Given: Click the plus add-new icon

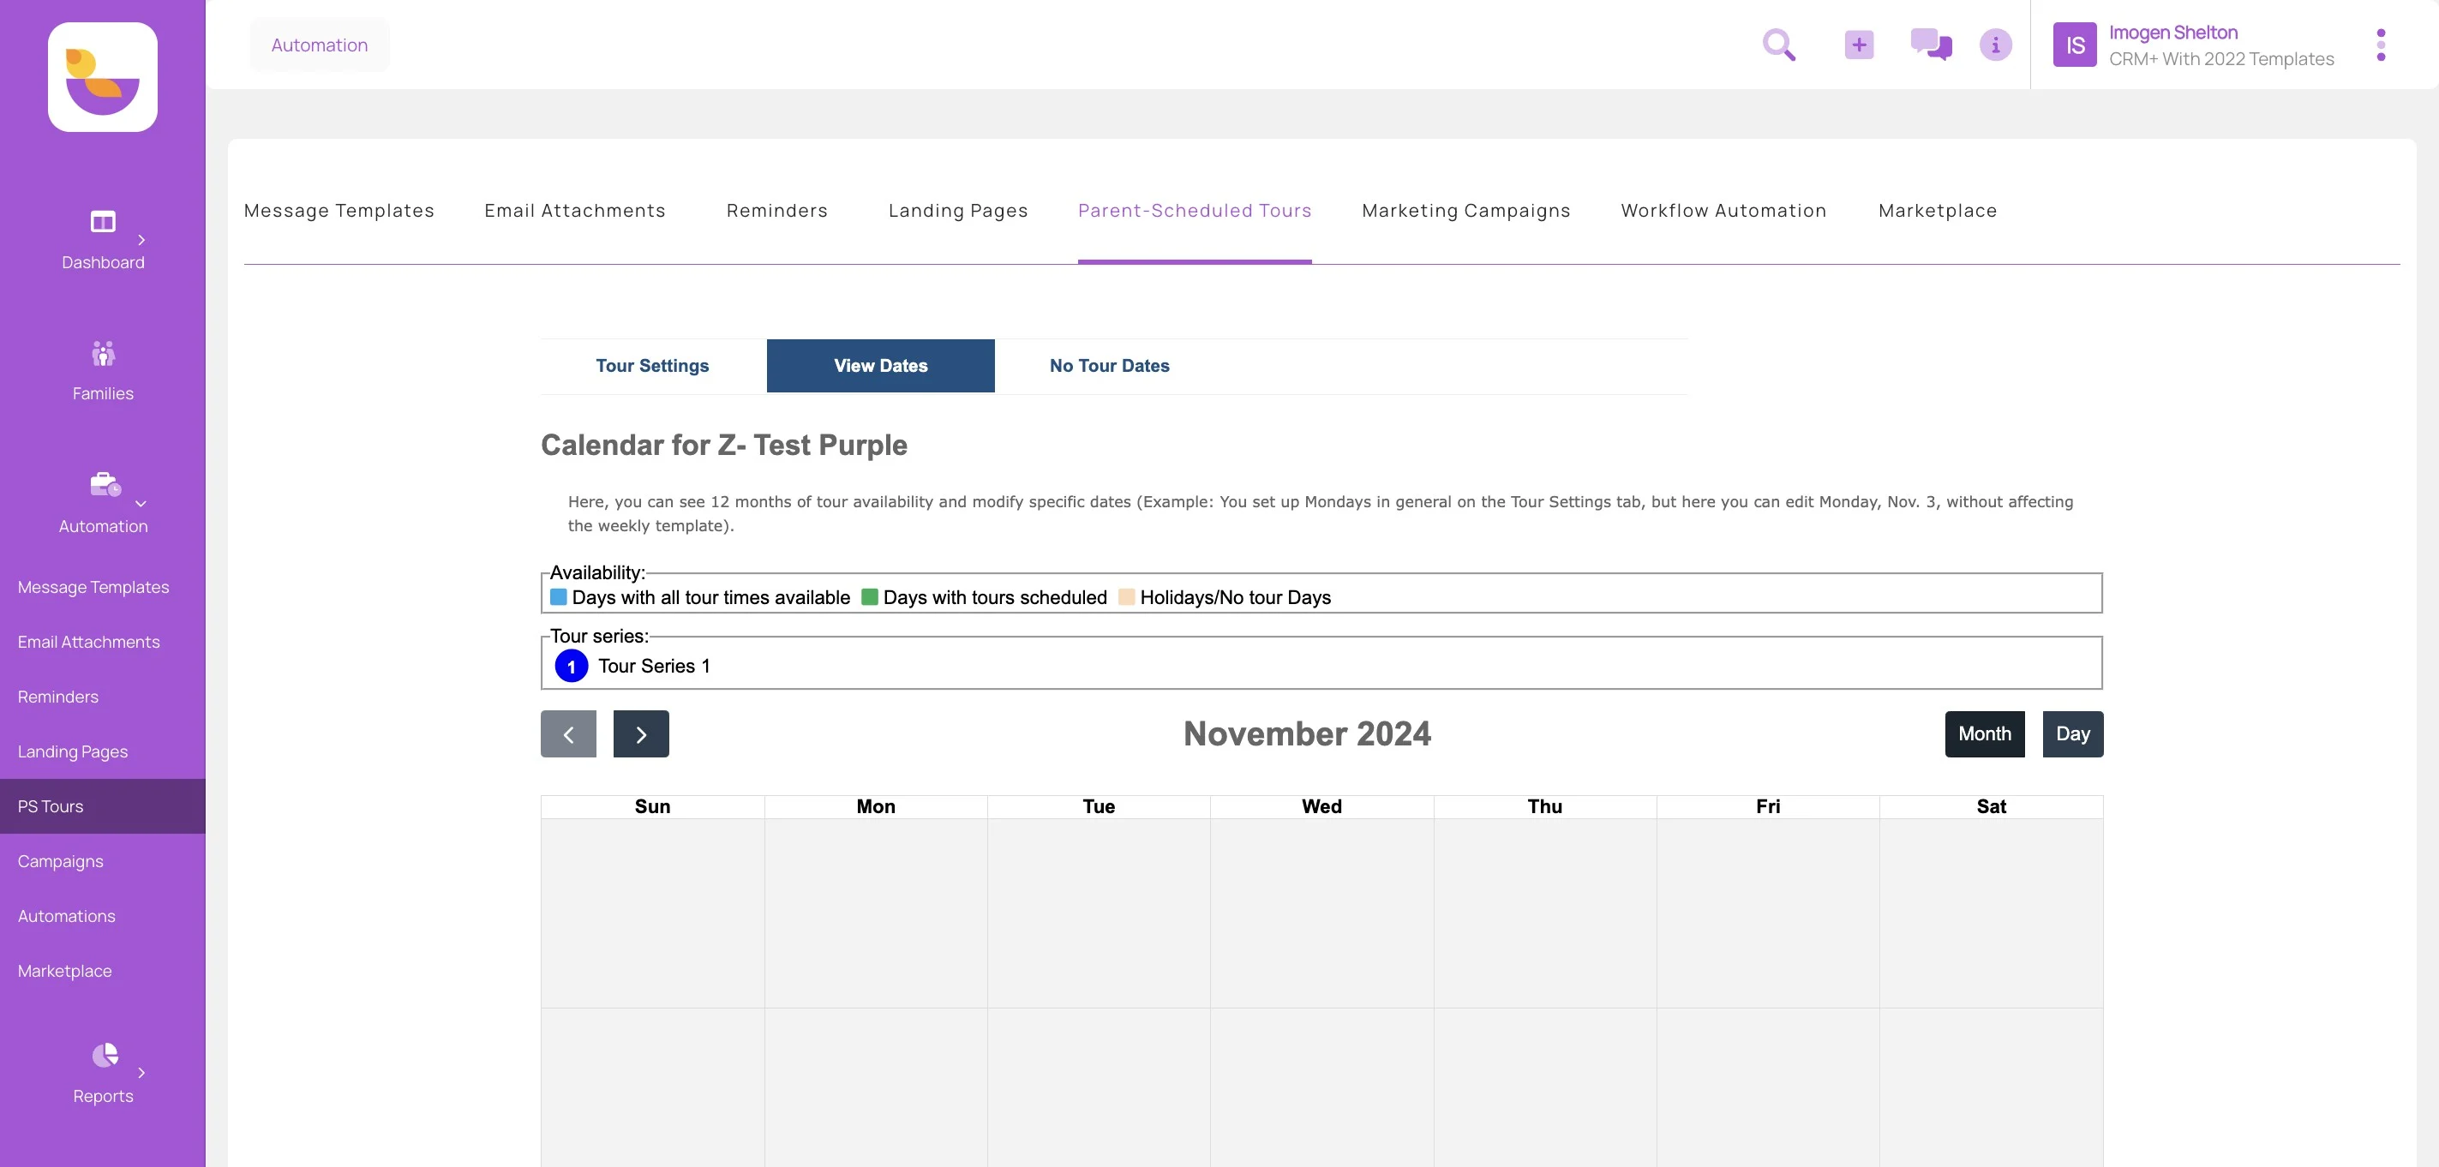Looking at the screenshot, I should (1859, 45).
